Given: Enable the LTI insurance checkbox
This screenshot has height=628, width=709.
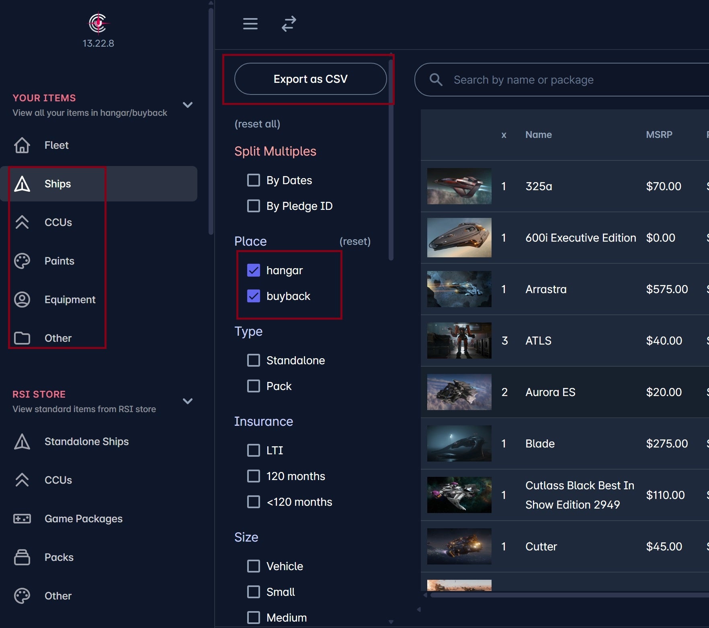Looking at the screenshot, I should [254, 450].
